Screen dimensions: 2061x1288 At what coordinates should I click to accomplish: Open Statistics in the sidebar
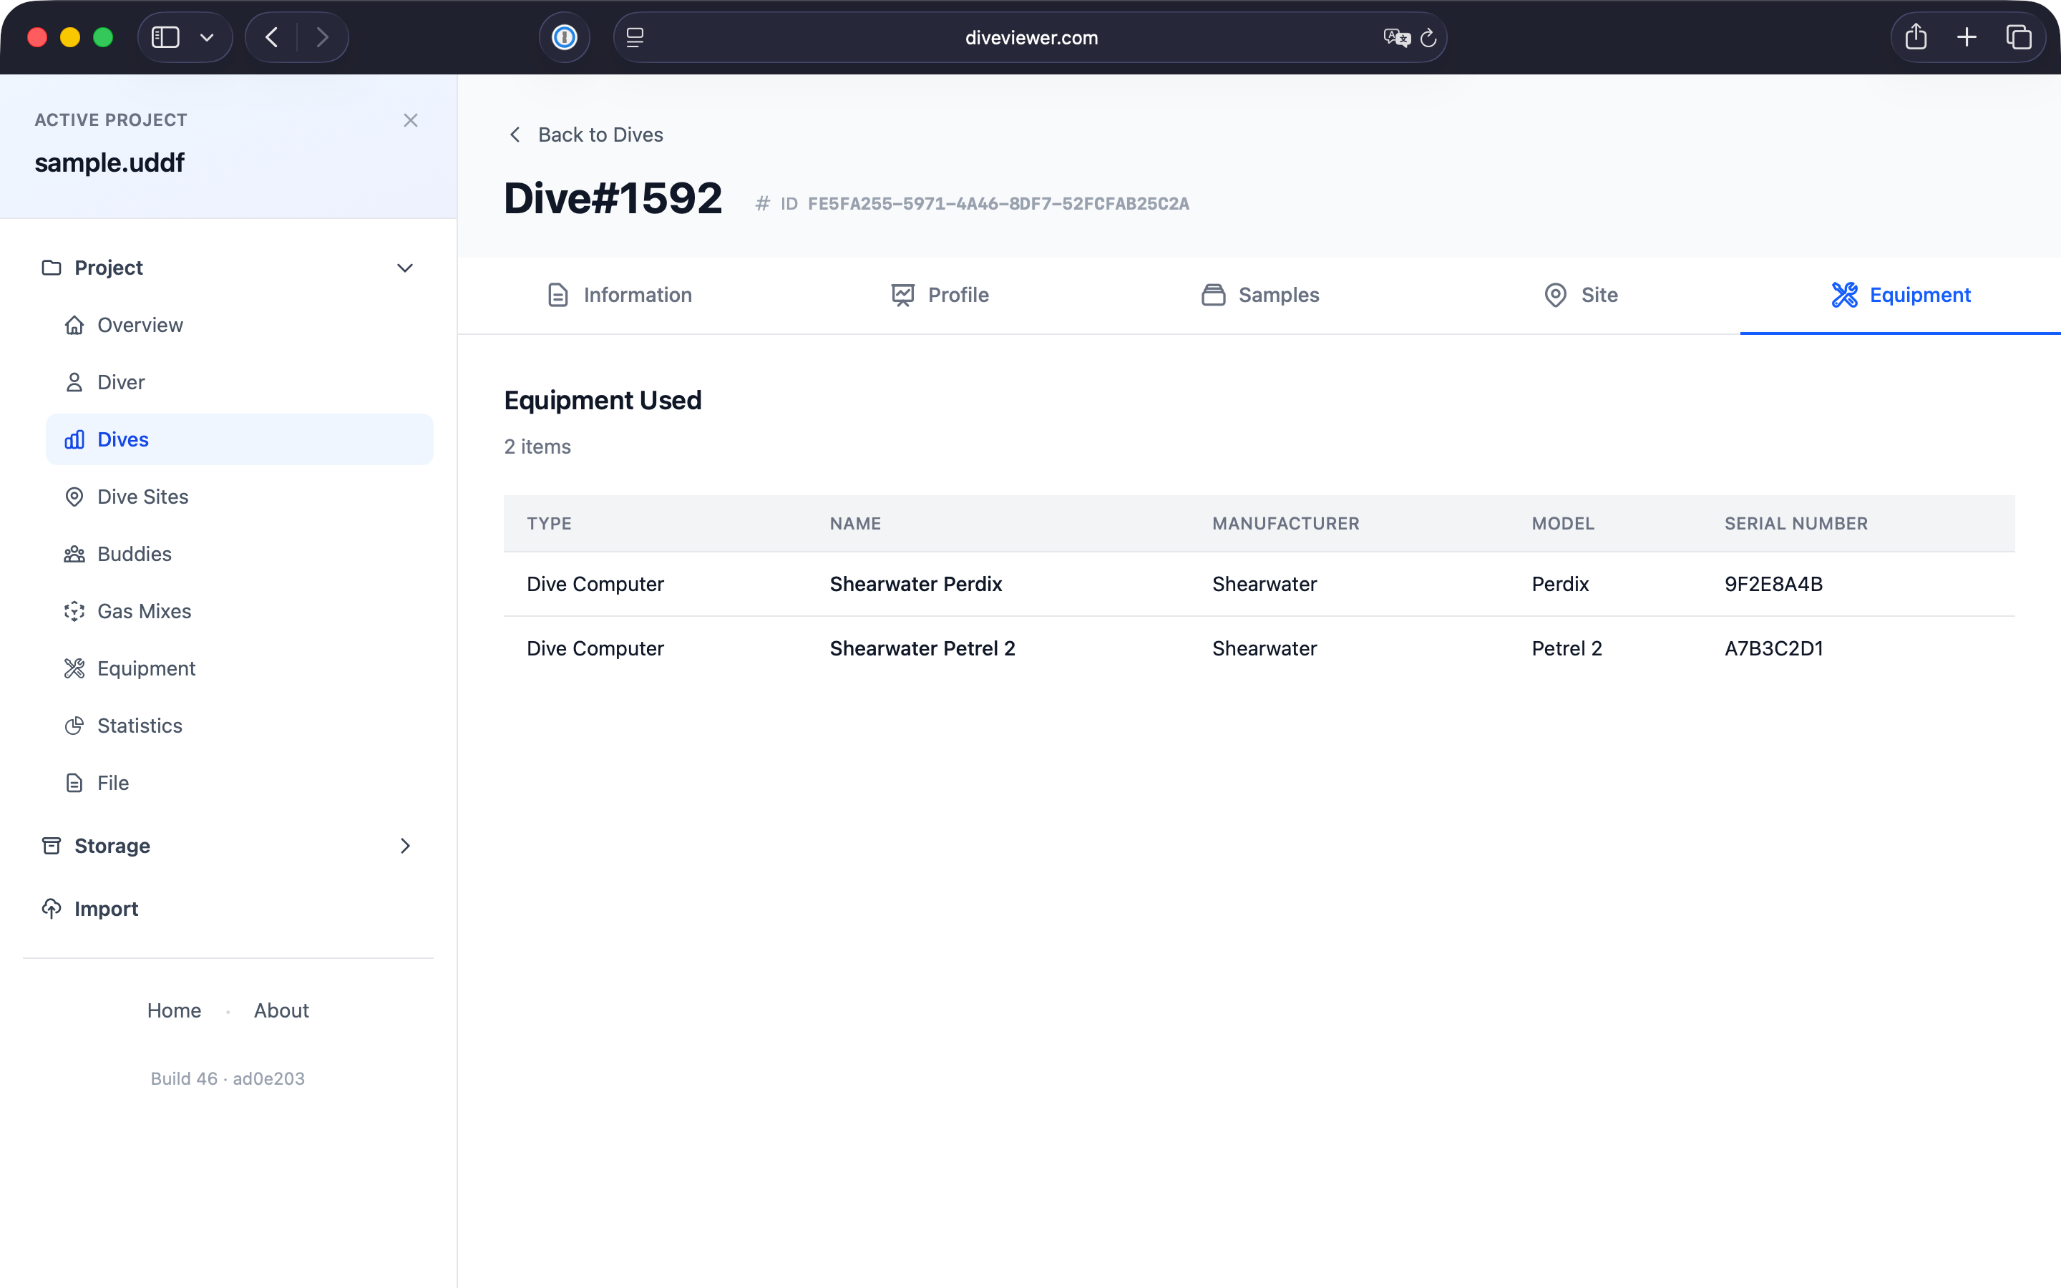point(140,726)
